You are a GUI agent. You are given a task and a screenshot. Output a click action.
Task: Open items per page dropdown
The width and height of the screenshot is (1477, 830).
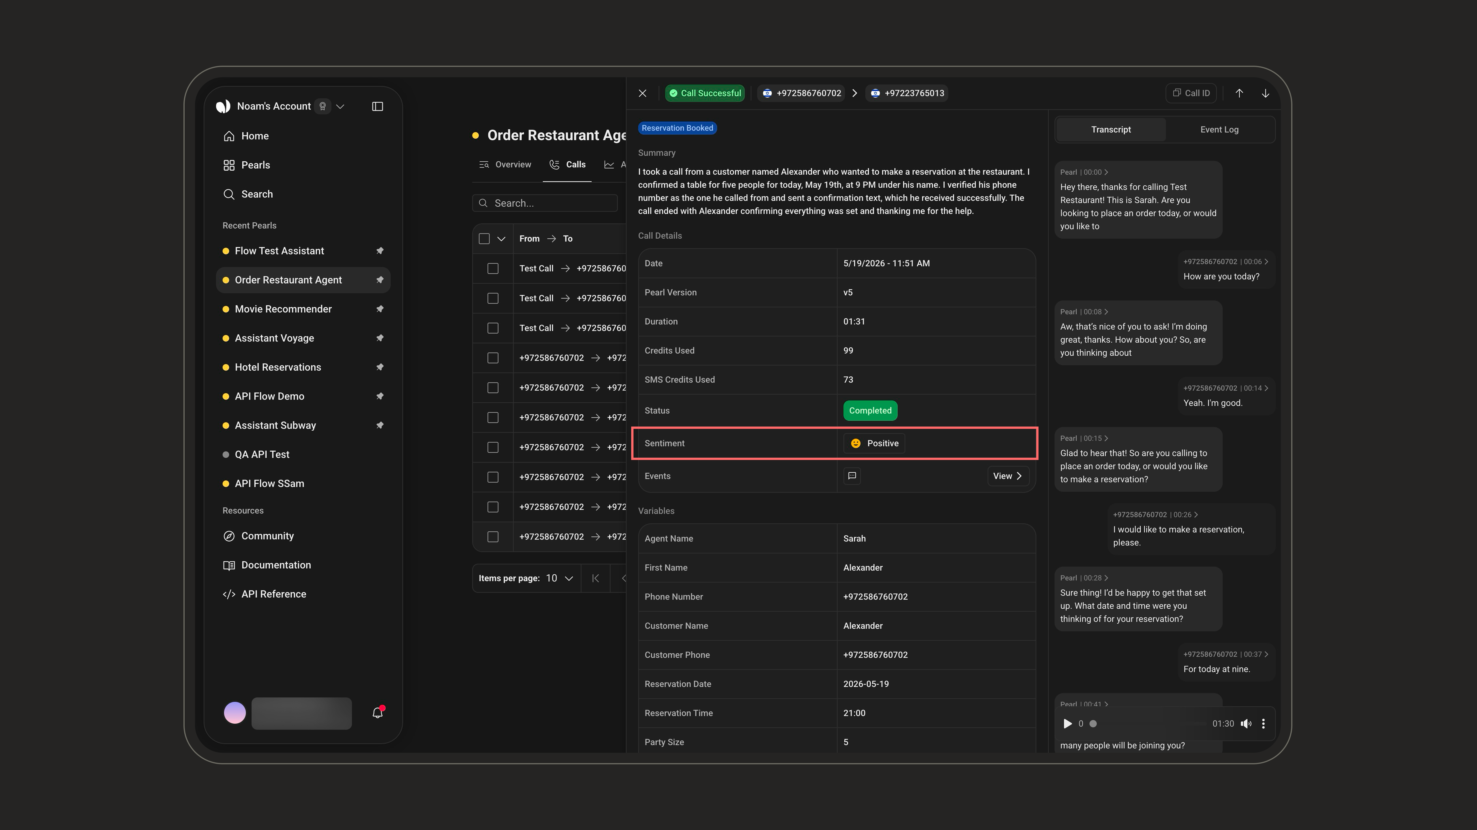(560, 578)
